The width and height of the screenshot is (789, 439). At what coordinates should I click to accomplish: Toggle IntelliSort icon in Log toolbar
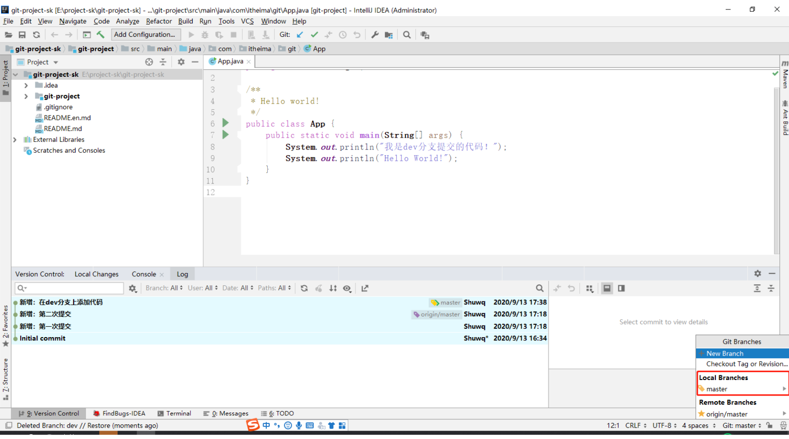tap(333, 288)
